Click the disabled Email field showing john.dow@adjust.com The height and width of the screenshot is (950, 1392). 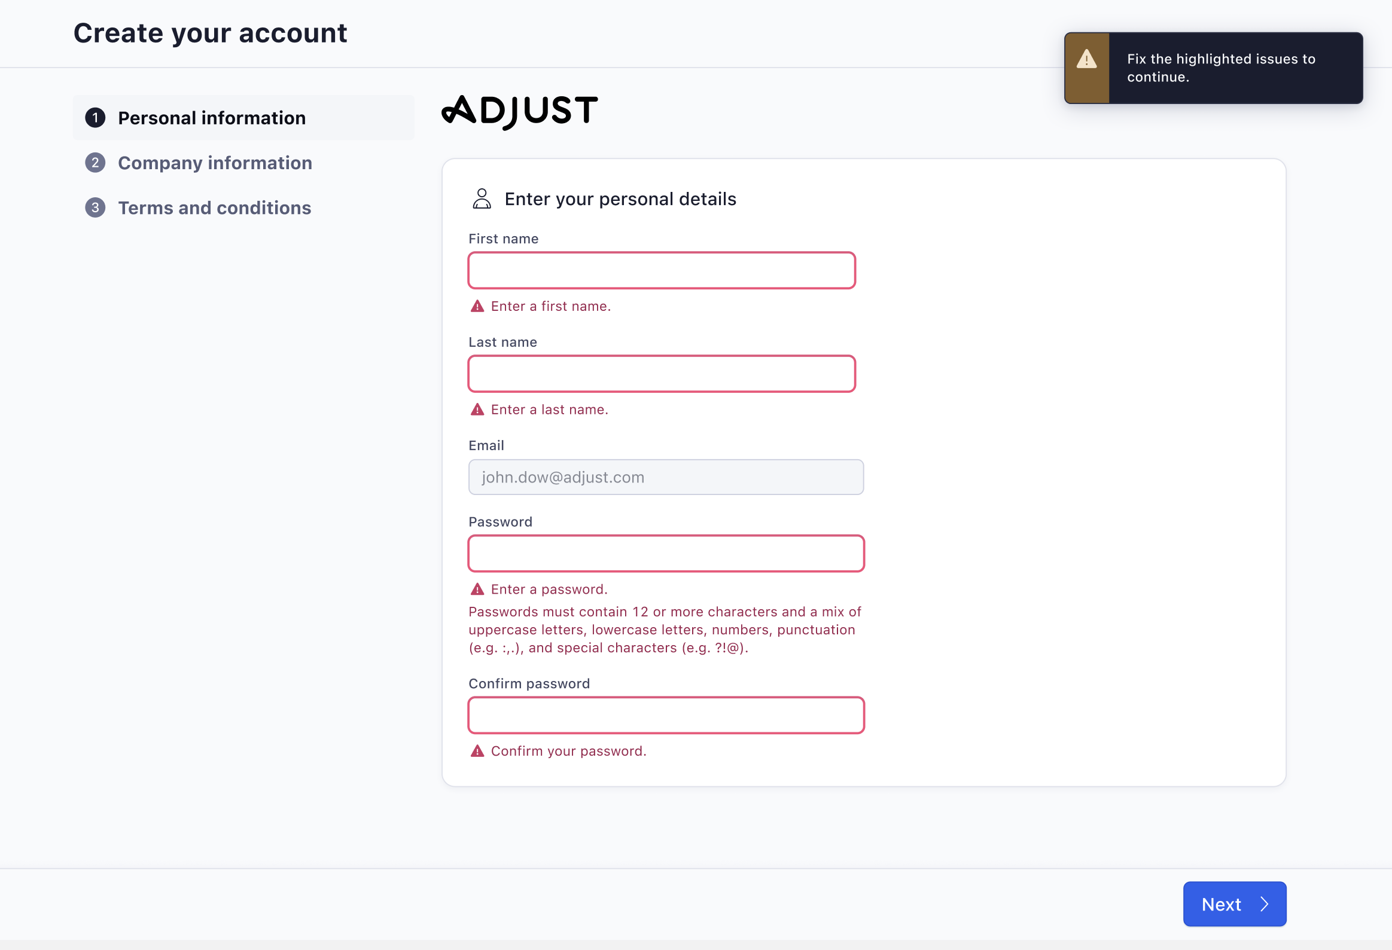665,477
